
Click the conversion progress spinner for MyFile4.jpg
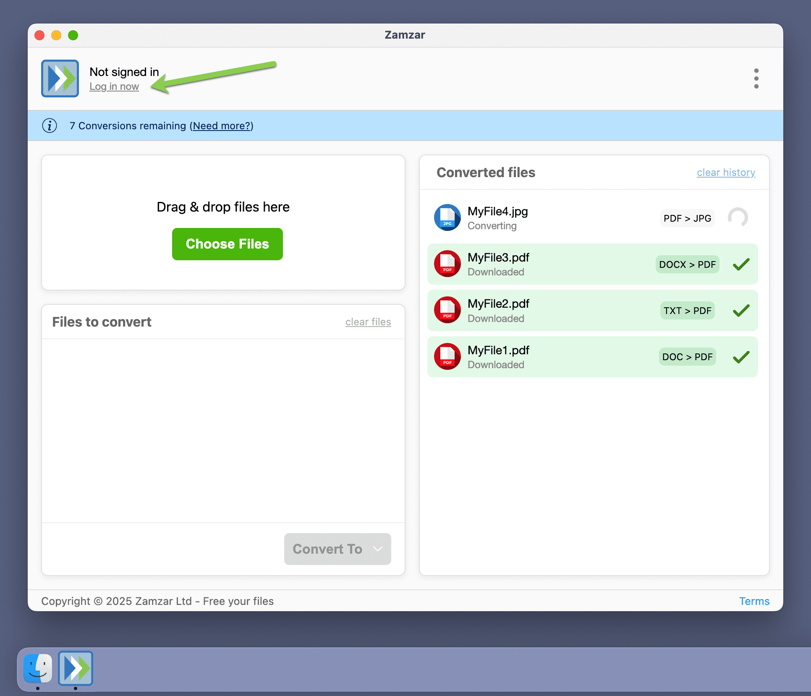click(738, 218)
